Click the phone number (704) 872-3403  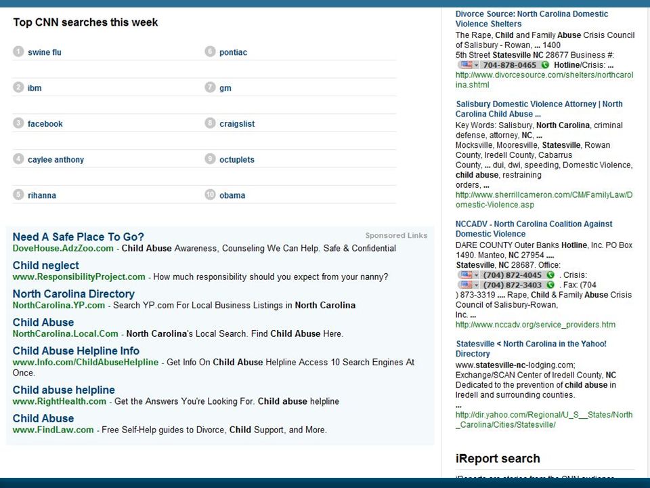(x=513, y=285)
